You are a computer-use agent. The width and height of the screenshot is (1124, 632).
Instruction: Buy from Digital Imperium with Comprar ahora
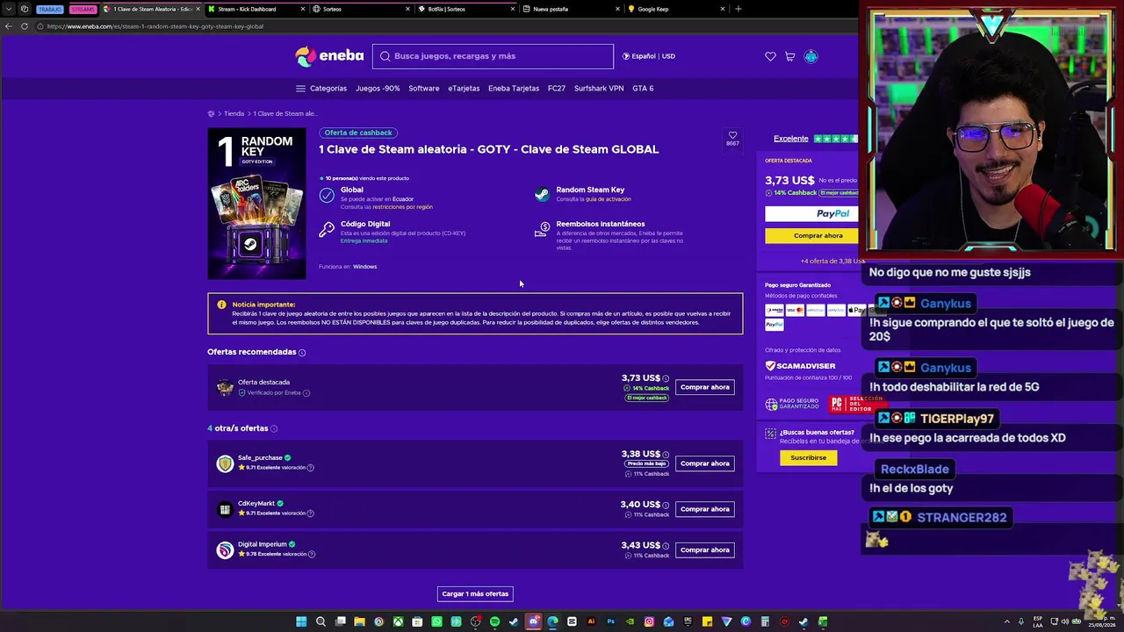pos(705,550)
